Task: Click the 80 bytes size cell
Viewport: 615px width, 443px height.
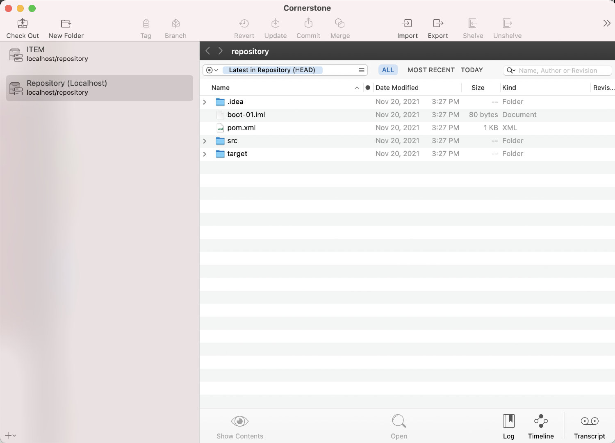Action: pyautogui.click(x=483, y=115)
